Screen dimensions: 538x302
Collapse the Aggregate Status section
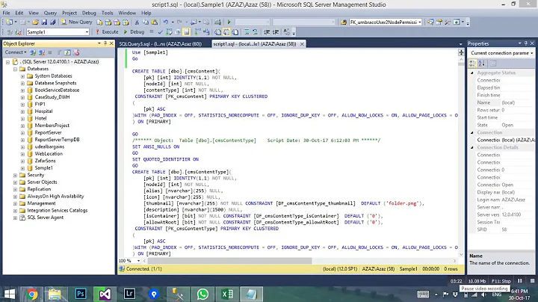tap(471, 73)
